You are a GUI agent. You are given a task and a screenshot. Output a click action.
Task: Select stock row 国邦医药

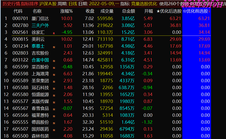click(x=106, y=129)
